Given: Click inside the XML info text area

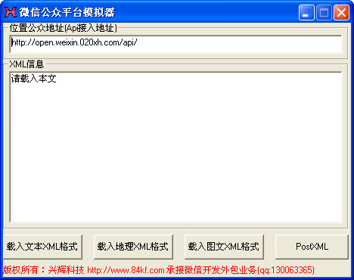Looking at the screenshot, I should tap(175, 147).
